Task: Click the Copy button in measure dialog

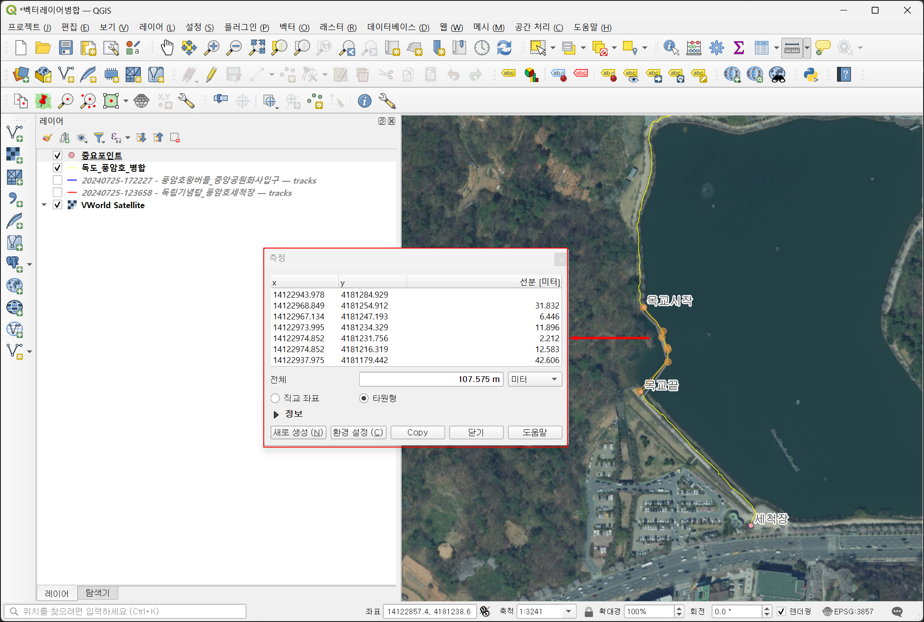Action: point(417,433)
